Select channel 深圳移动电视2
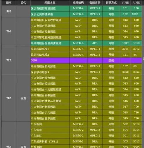 50,55
